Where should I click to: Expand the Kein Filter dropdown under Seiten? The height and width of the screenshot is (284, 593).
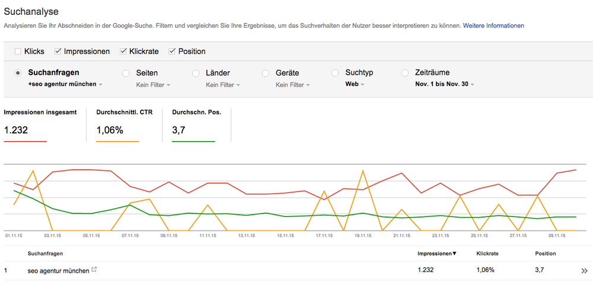(153, 85)
